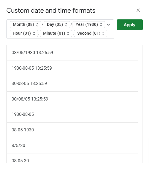This screenshot has height=169, width=149.
Task: Click empty space in the format input box
Action: 110,34
